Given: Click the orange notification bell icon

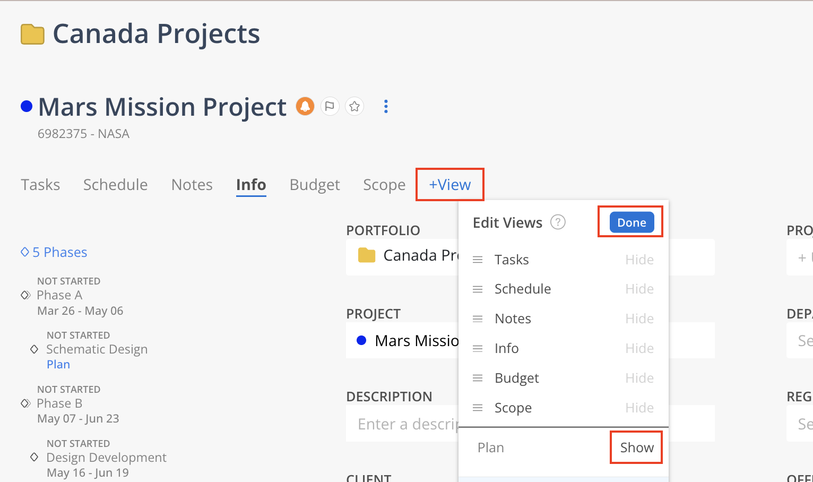Looking at the screenshot, I should pyautogui.click(x=305, y=106).
